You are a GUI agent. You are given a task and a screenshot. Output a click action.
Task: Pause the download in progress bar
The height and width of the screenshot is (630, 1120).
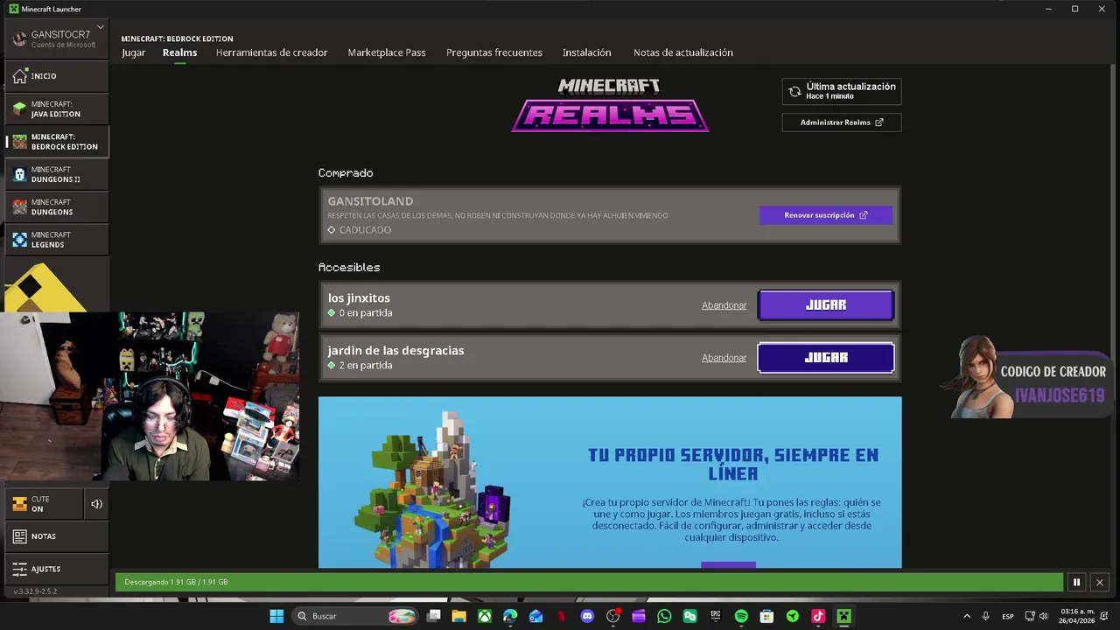point(1076,582)
